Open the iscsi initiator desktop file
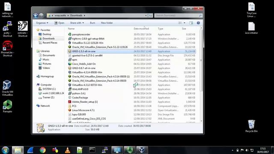The height and width of the screenshot is (154, 274). point(251,28)
